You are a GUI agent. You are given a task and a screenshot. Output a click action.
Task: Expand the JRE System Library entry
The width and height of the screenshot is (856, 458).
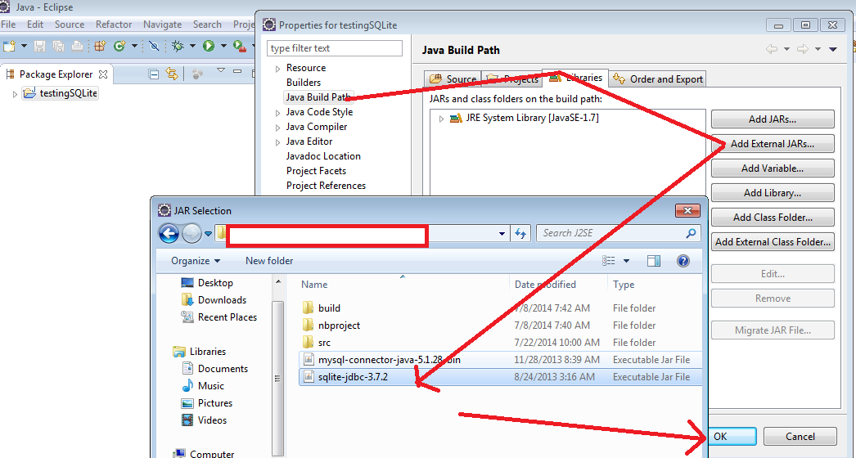441,119
